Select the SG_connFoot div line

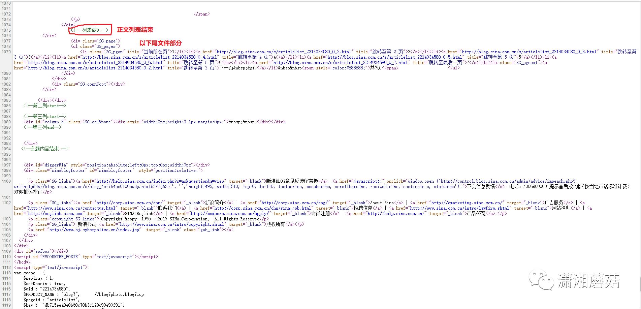pyautogui.click(x=88, y=84)
